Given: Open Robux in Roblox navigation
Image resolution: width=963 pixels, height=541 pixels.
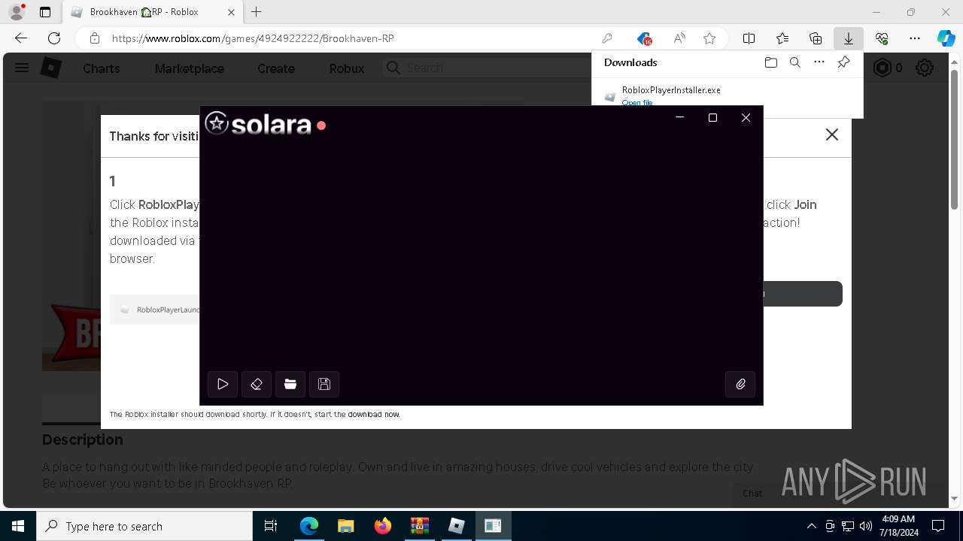Looking at the screenshot, I should pos(347,68).
